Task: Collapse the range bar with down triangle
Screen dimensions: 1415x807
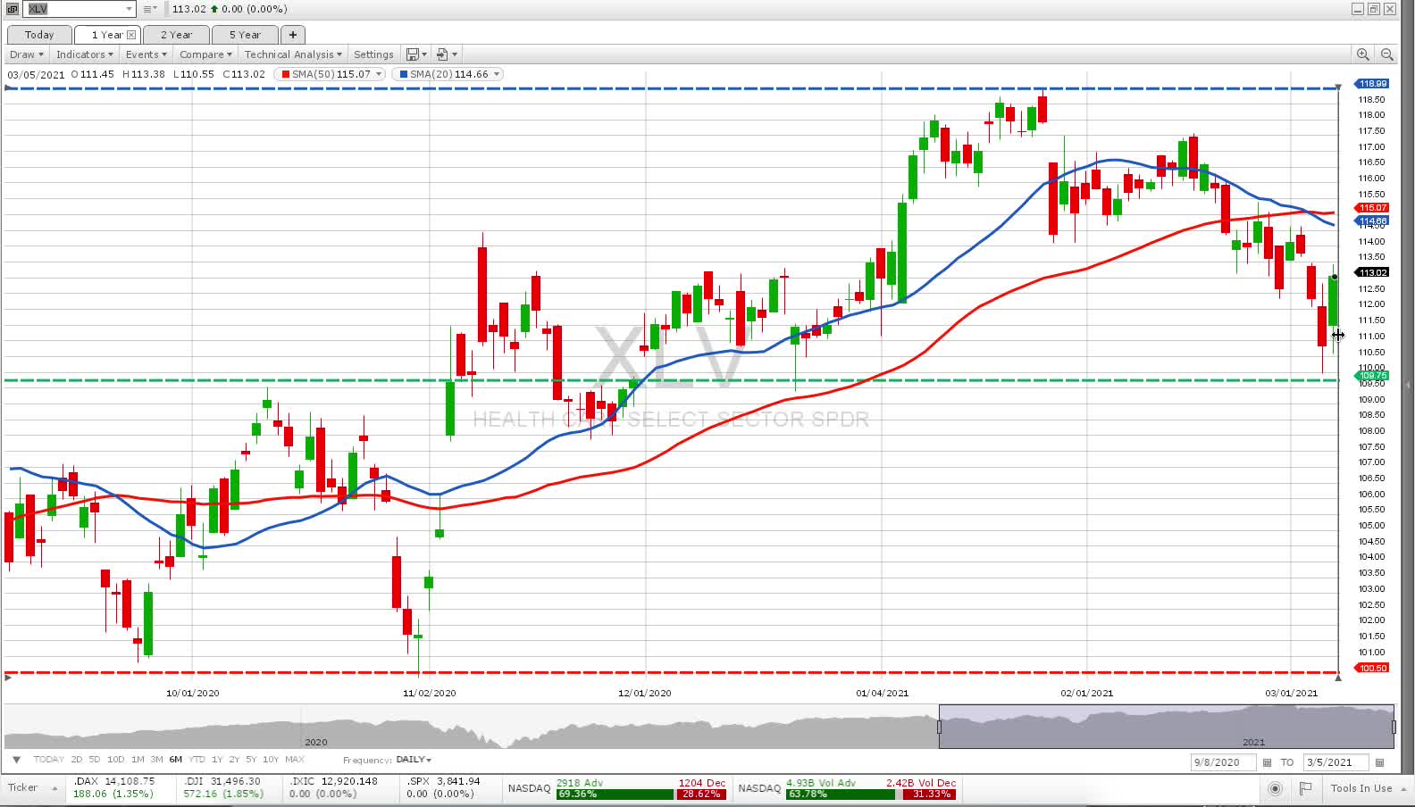Action: [16, 760]
